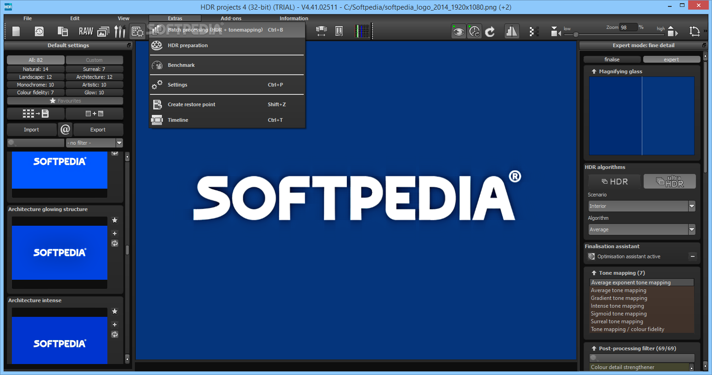Click the image stack icon beside RAW

pos(103,31)
